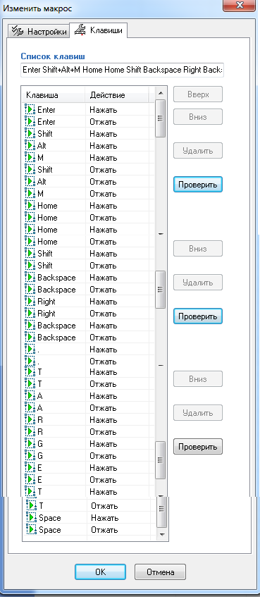
Task: Click the icon of the E Отжать row
Action: click(x=30, y=479)
